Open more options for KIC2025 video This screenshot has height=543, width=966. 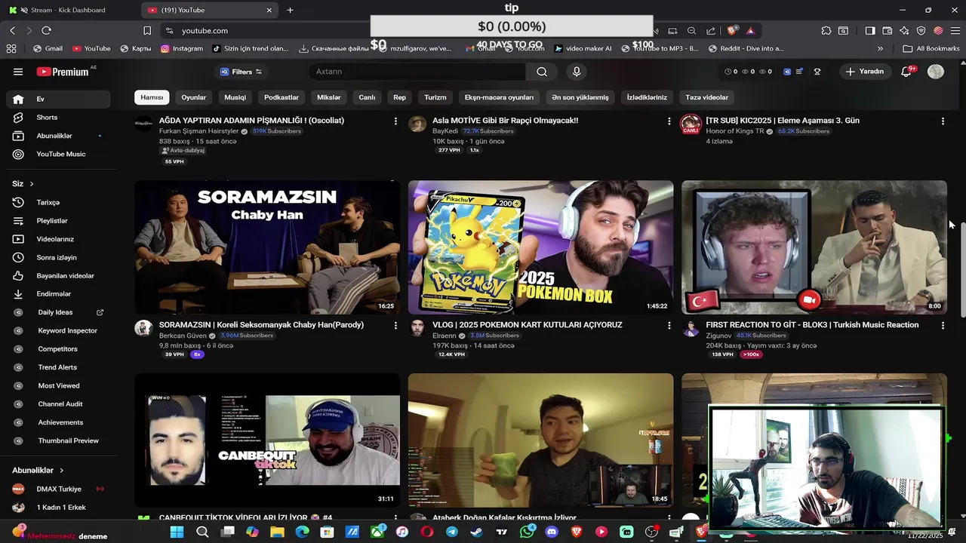943,121
